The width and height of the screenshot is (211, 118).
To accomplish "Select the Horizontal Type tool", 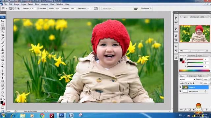I will point(3,74).
